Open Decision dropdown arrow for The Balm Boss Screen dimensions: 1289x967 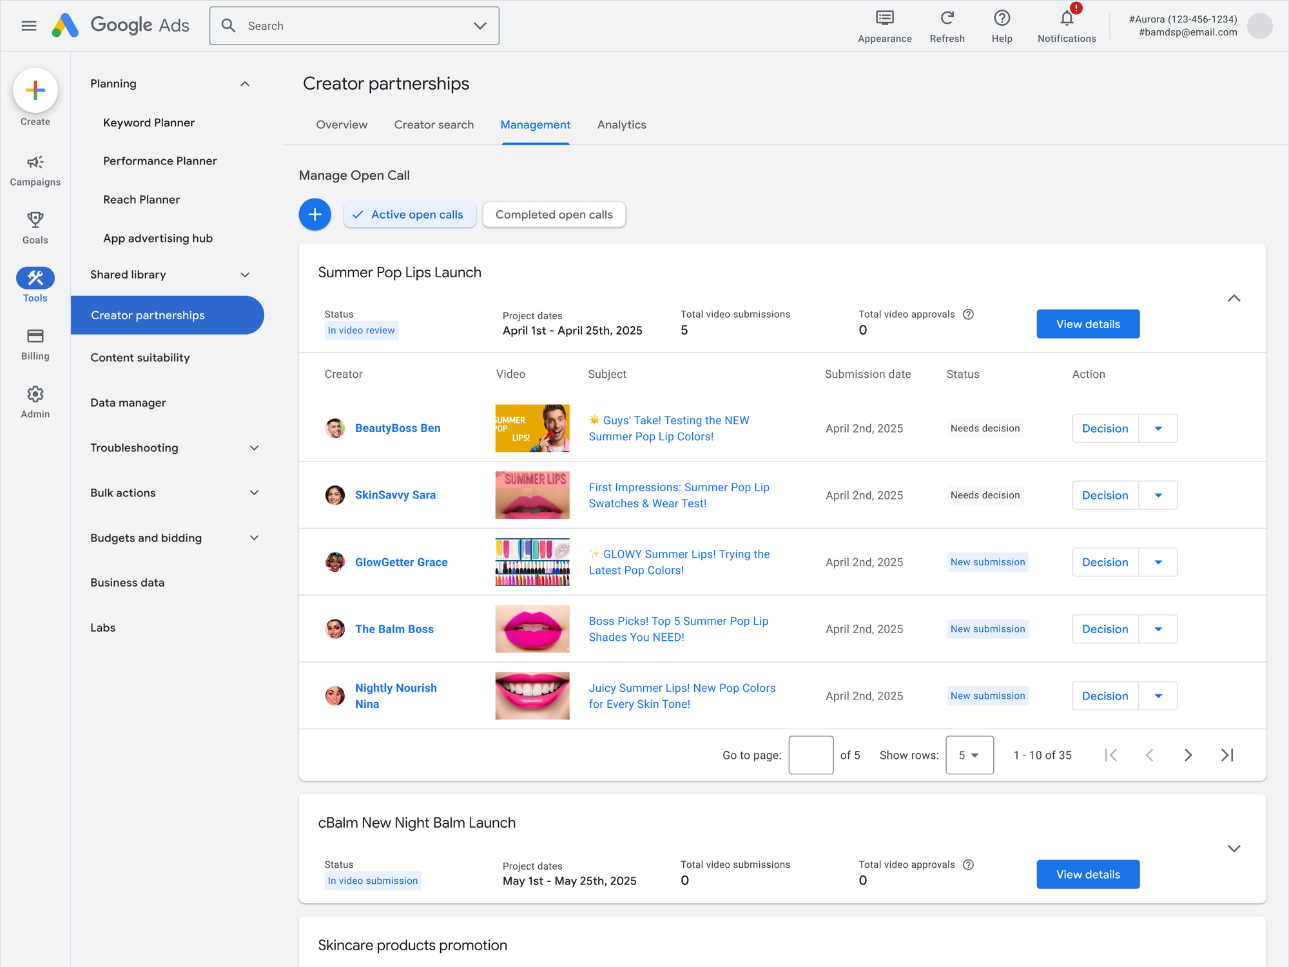(x=1158, y=629)
